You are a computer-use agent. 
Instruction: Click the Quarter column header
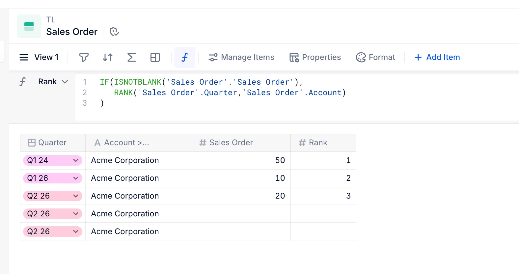52,143
